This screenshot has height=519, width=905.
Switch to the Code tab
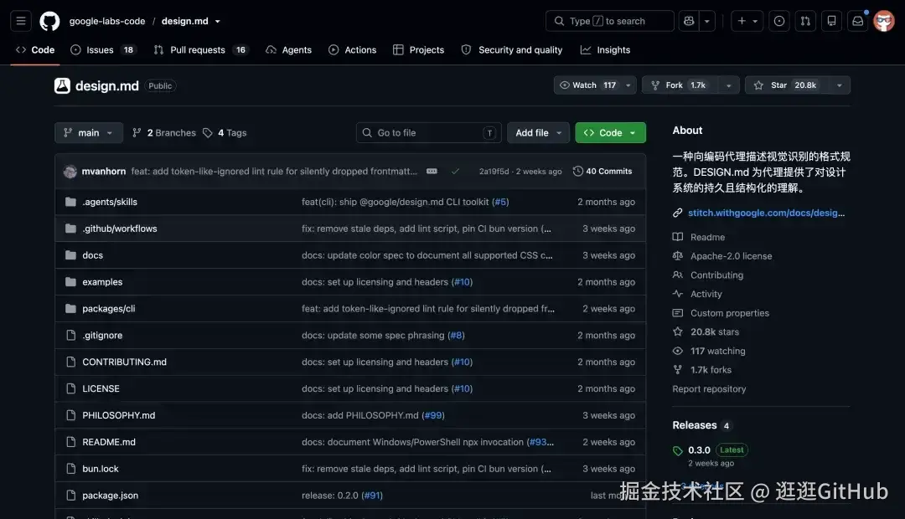pos(35,50)
